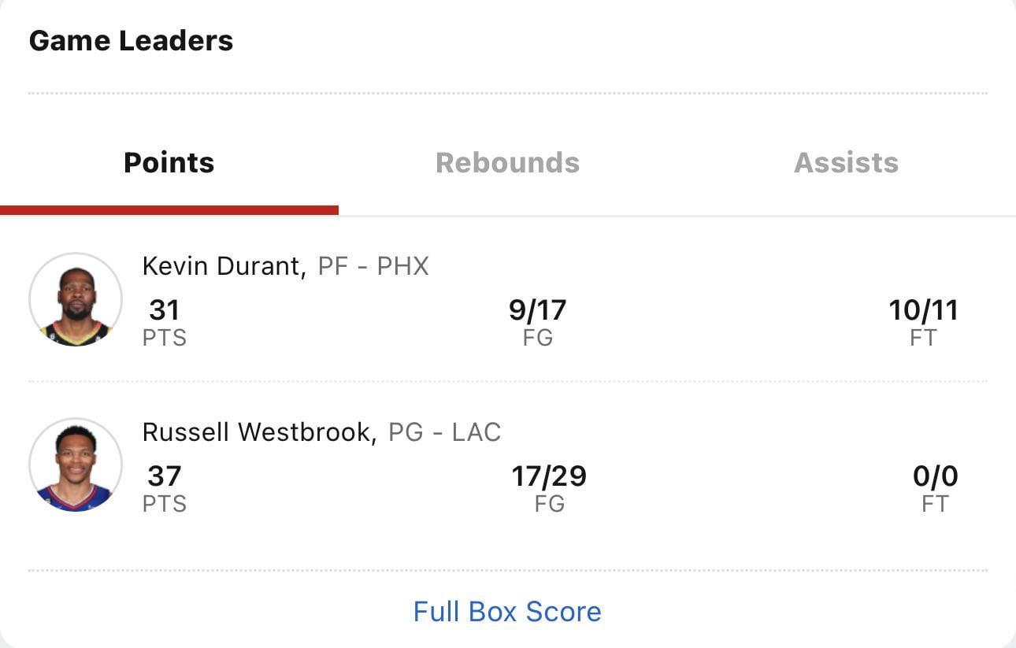Open the Full Box Score link

[x=507, y=611]
